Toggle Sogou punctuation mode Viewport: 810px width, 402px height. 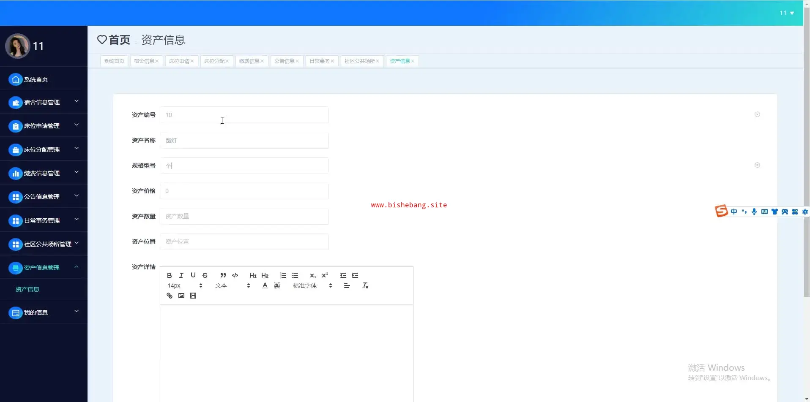744,212
